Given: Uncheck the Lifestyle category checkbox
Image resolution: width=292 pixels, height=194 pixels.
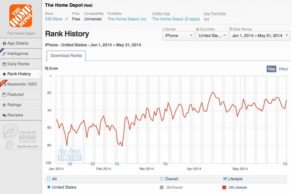Looking at the screenshot, I should [225, 179].
